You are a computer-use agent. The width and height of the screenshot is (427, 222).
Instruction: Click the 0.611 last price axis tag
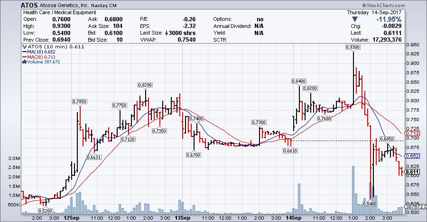[x=413, y=171]
